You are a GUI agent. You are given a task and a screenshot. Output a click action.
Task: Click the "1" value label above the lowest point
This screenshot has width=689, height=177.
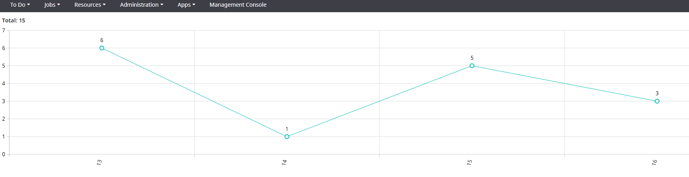(x=287, y=129)
